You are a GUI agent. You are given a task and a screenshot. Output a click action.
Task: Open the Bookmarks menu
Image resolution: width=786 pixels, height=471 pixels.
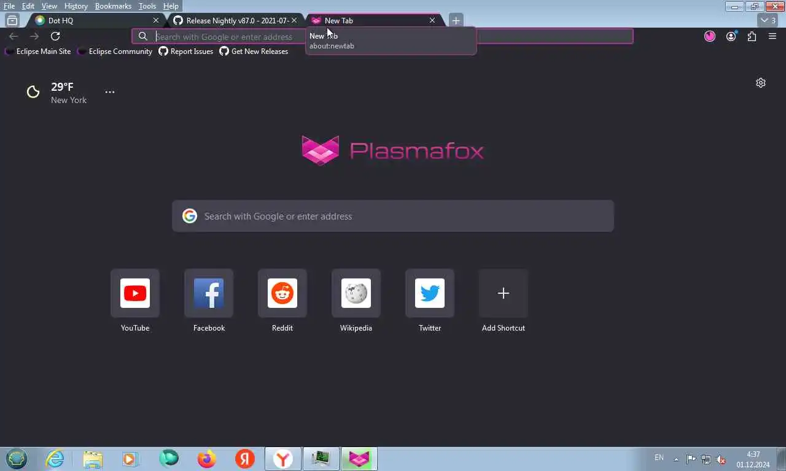(x=113, y=6)
